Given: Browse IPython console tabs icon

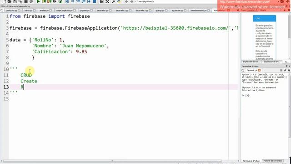Looking at the screenshot, I should pos(243,70).
